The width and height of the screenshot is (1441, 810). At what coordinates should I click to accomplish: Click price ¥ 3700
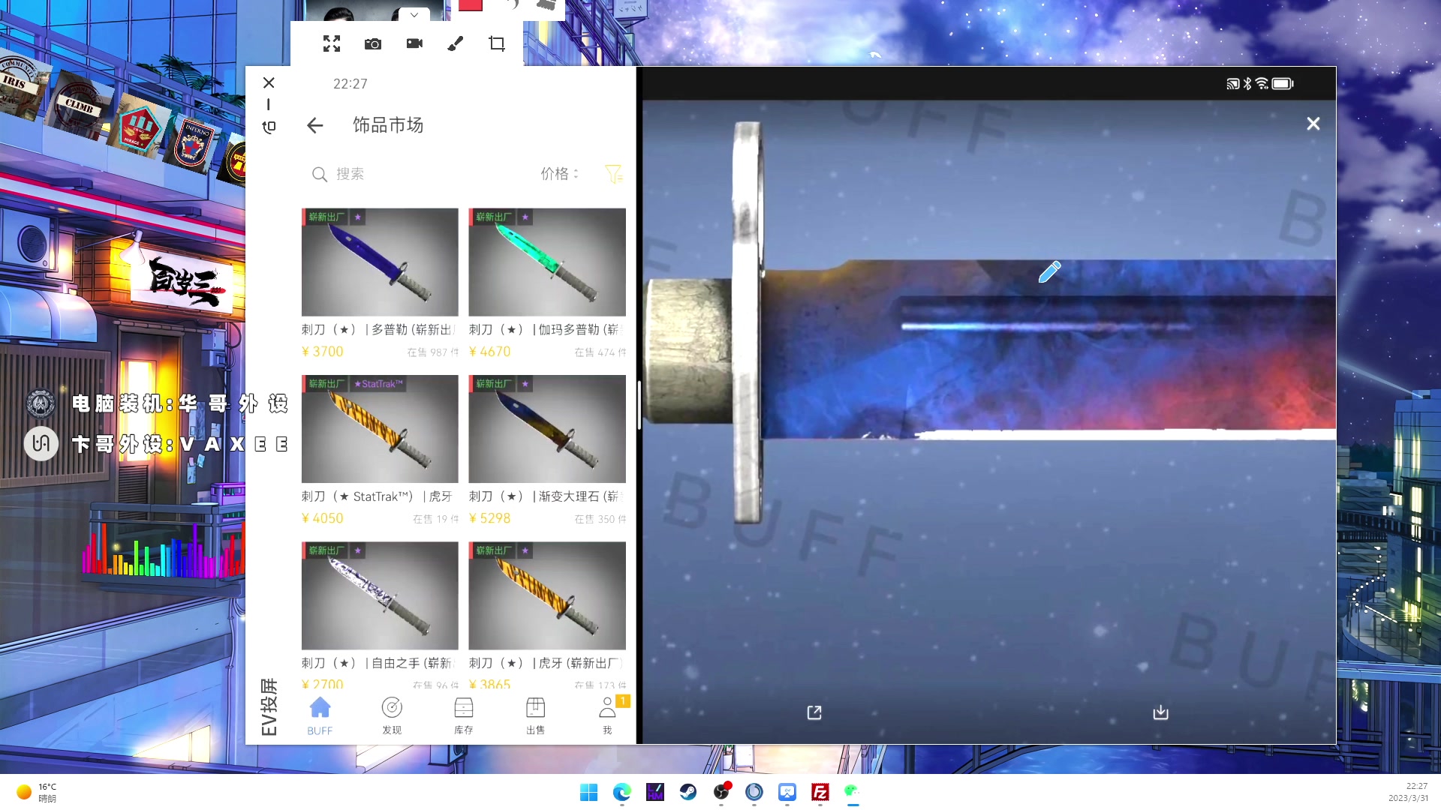click(x=323, y=352)
